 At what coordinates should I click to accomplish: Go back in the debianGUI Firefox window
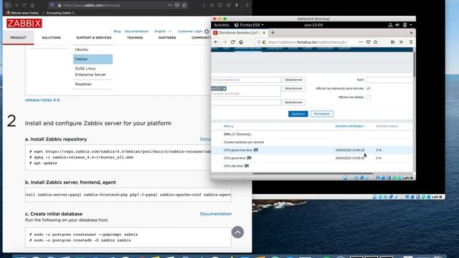(216, 42)
